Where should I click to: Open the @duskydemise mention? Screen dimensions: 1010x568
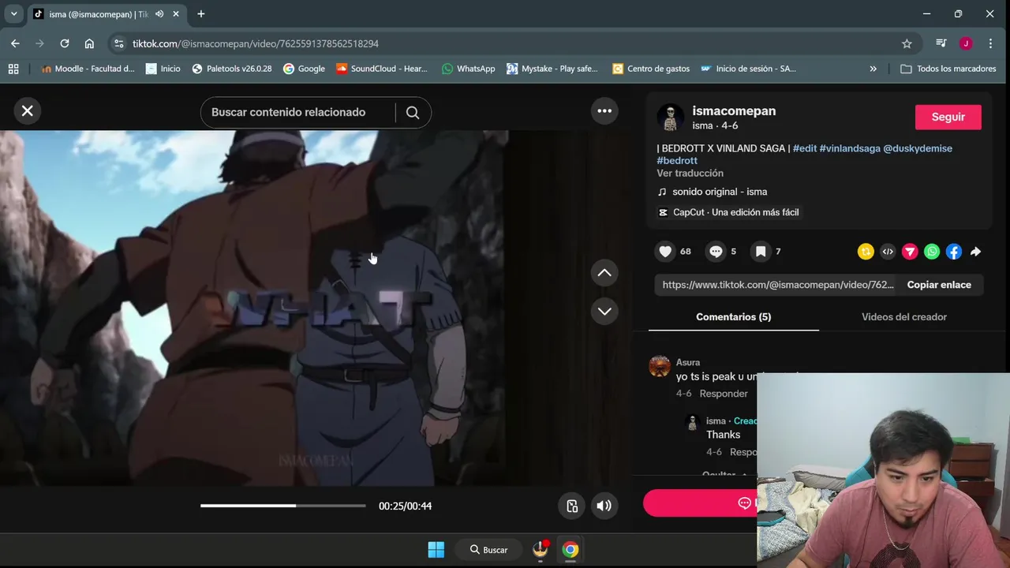pyautogui.click(x=918, y=148)
